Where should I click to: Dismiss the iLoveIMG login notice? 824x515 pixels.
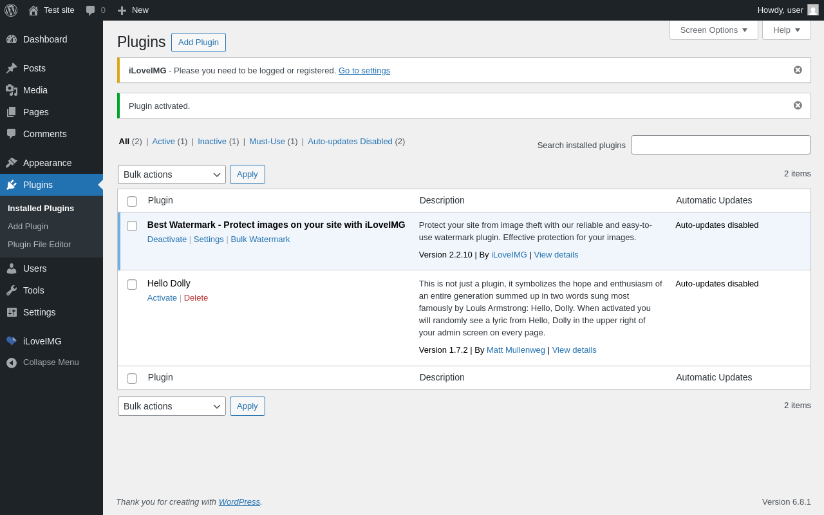[798, 70]
